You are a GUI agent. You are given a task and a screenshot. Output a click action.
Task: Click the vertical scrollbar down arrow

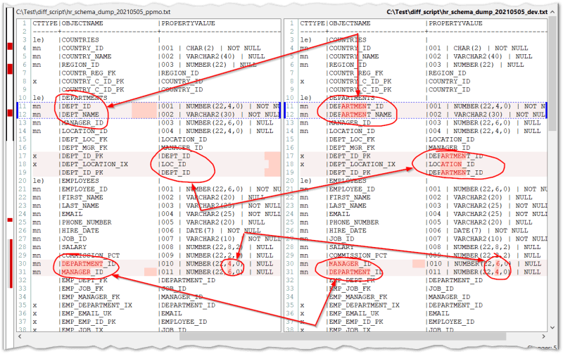(x=552, y=327)
